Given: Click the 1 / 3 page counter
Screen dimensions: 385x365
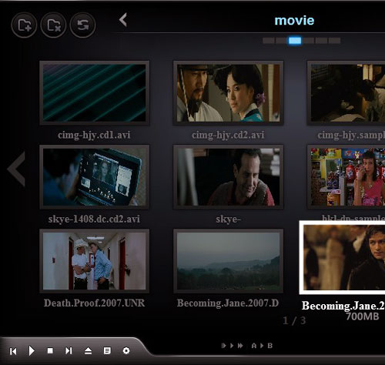Looking at the screenshot, I should point(294,320).
